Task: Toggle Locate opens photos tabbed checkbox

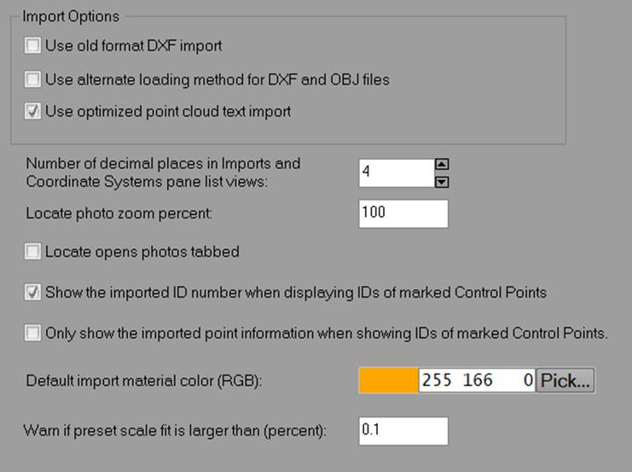Action: click(33, 252)
